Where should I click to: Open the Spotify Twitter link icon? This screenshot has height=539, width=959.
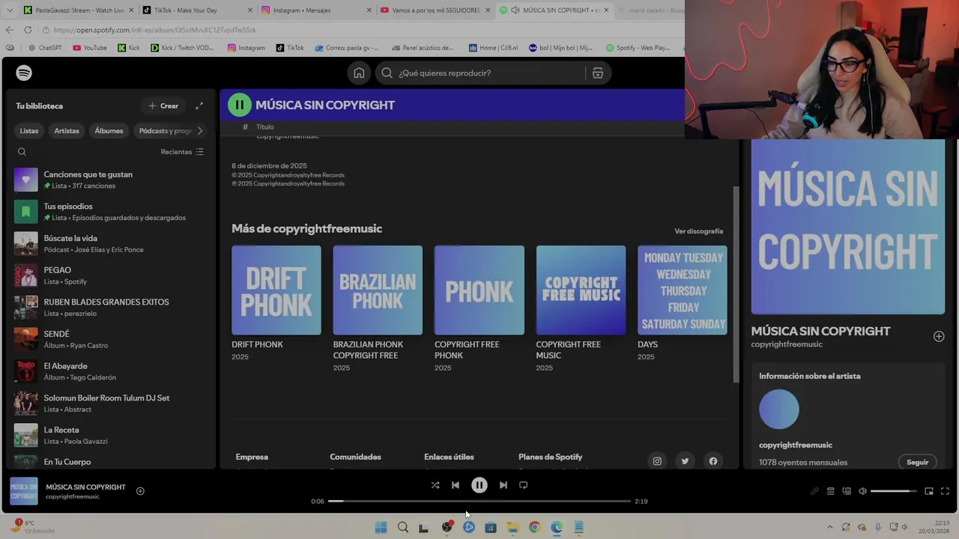pyautogui.click(x=685, y=461)
